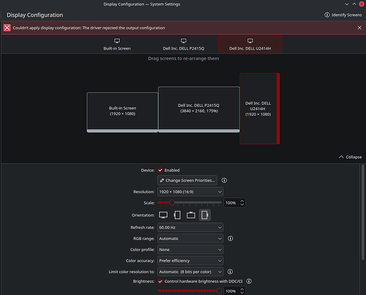
Task: Select the 90° counterclockwise orientation icon
Action: pyautogui.click(x=205, y=215)
